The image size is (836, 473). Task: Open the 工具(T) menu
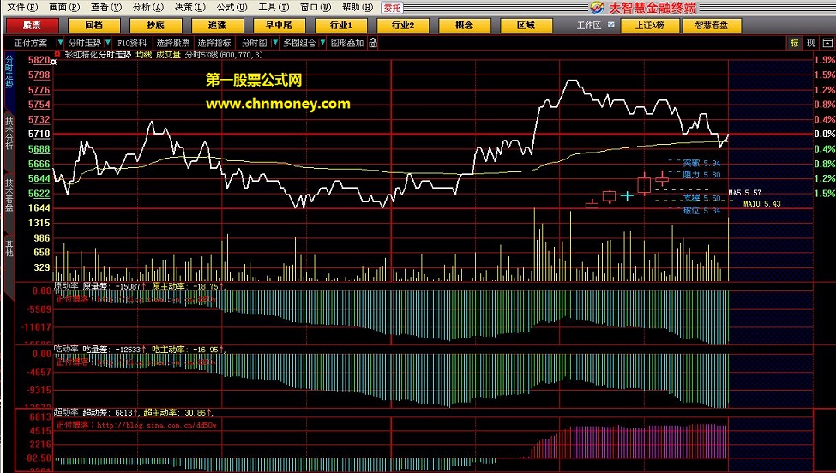point(274,8)
